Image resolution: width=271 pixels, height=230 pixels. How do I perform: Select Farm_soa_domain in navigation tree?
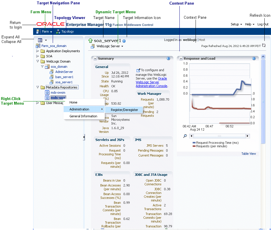pyautogui.click(x=54, y=46)
